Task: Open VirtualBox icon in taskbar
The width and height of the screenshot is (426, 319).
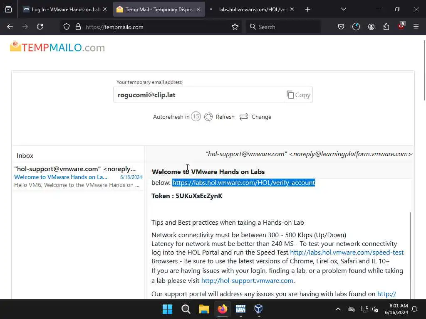Action: point(258,309)
